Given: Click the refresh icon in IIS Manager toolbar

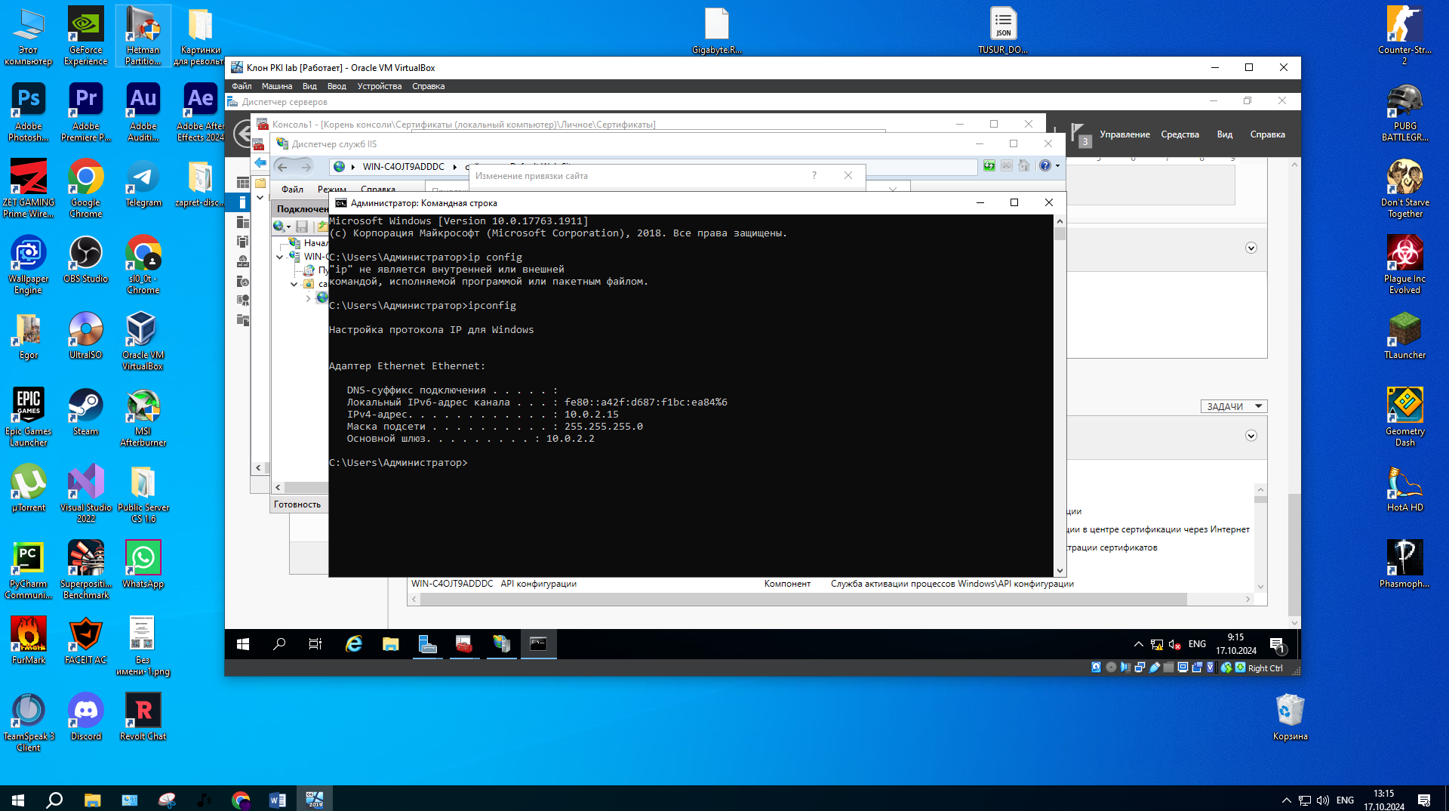Looking at the screenshot, I should pos(989,166).
